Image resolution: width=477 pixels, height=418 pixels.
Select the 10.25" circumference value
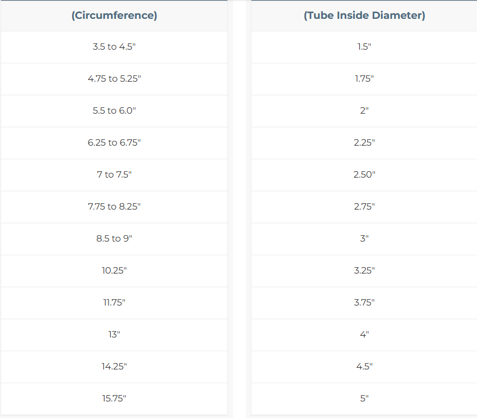(x=114, y=271)
